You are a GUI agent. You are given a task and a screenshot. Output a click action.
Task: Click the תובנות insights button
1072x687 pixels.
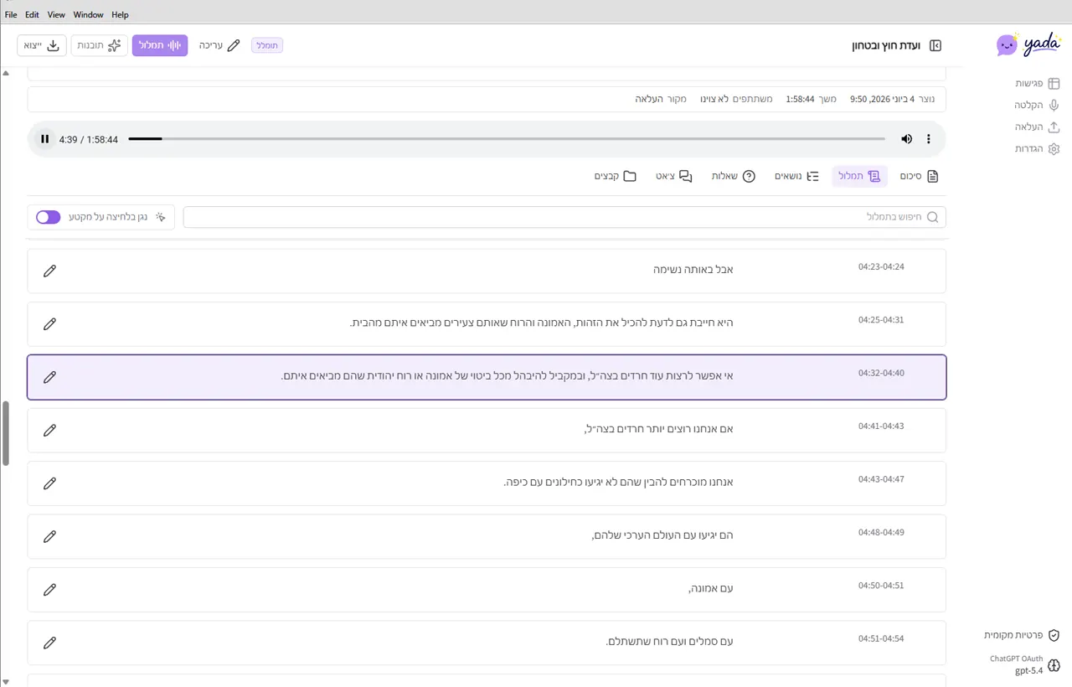coord(100,45)
